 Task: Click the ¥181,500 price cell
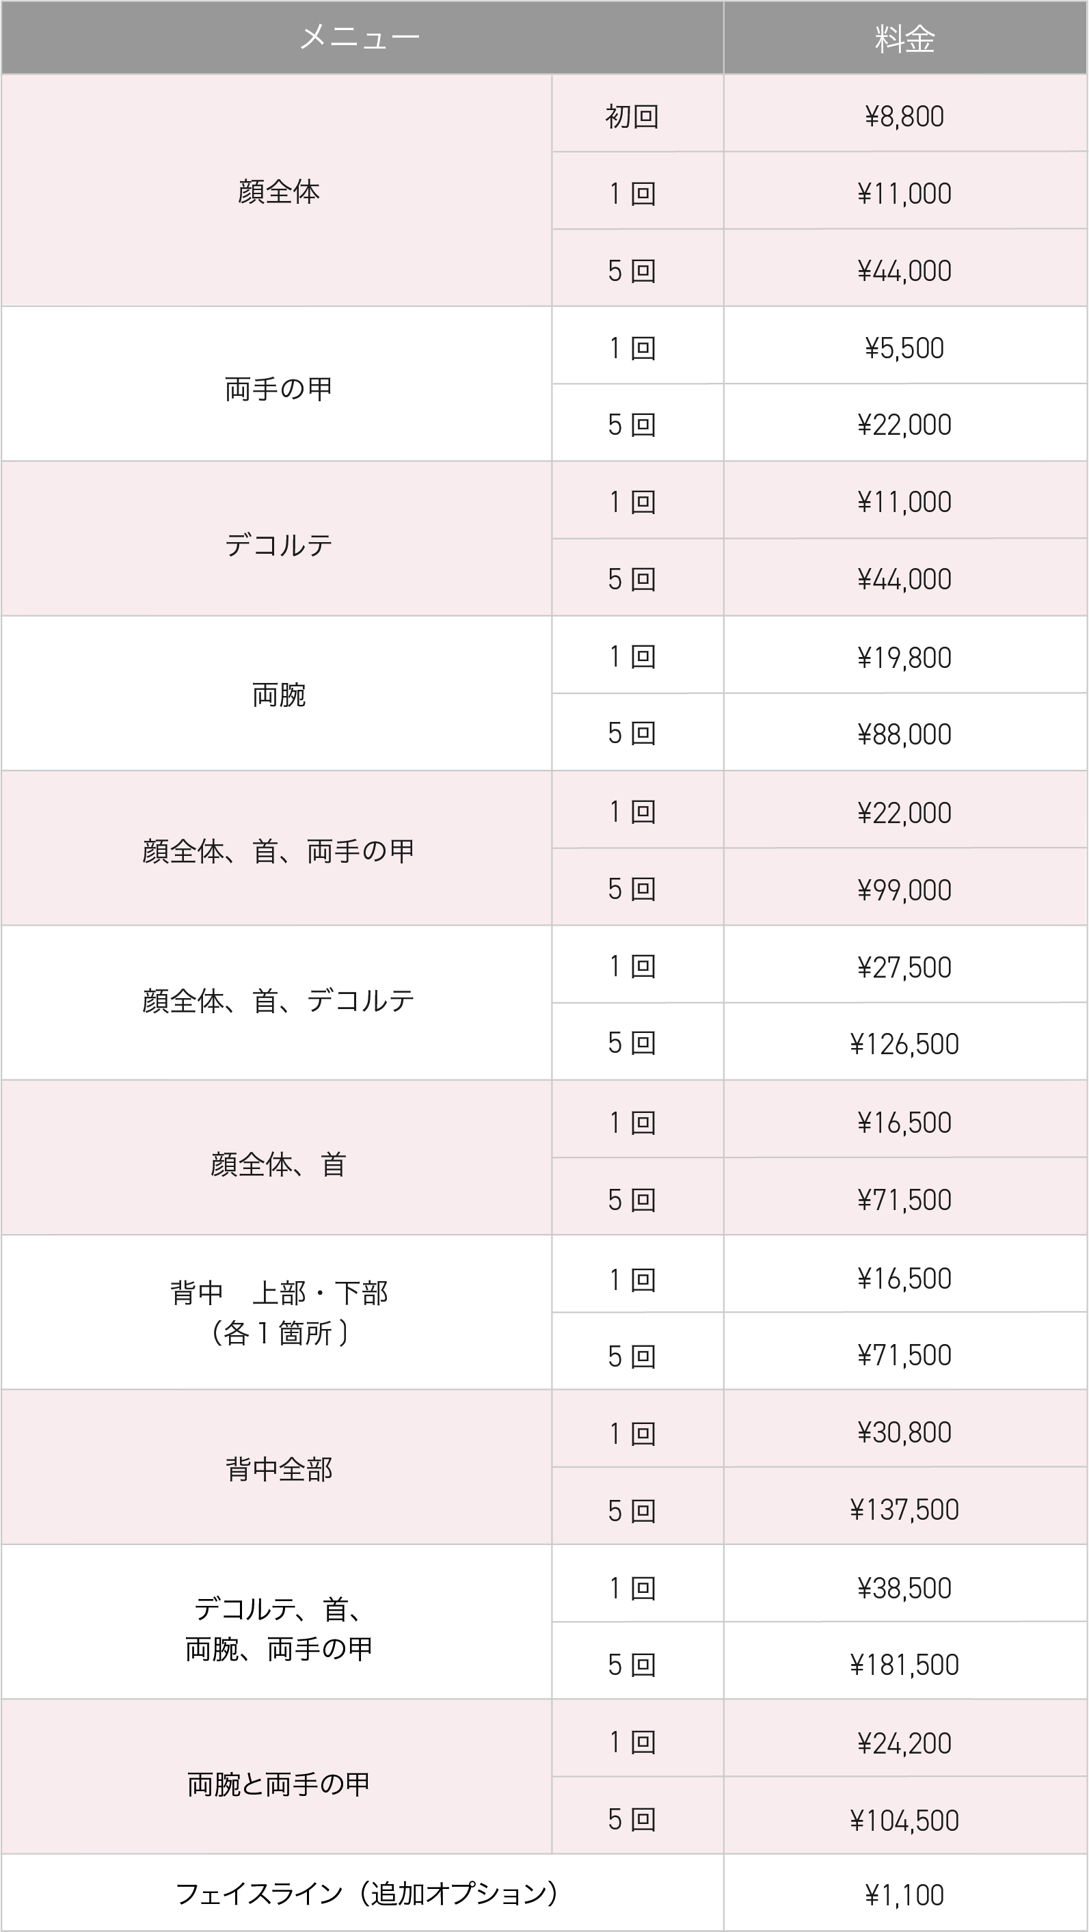click(x=904, y=1664)
